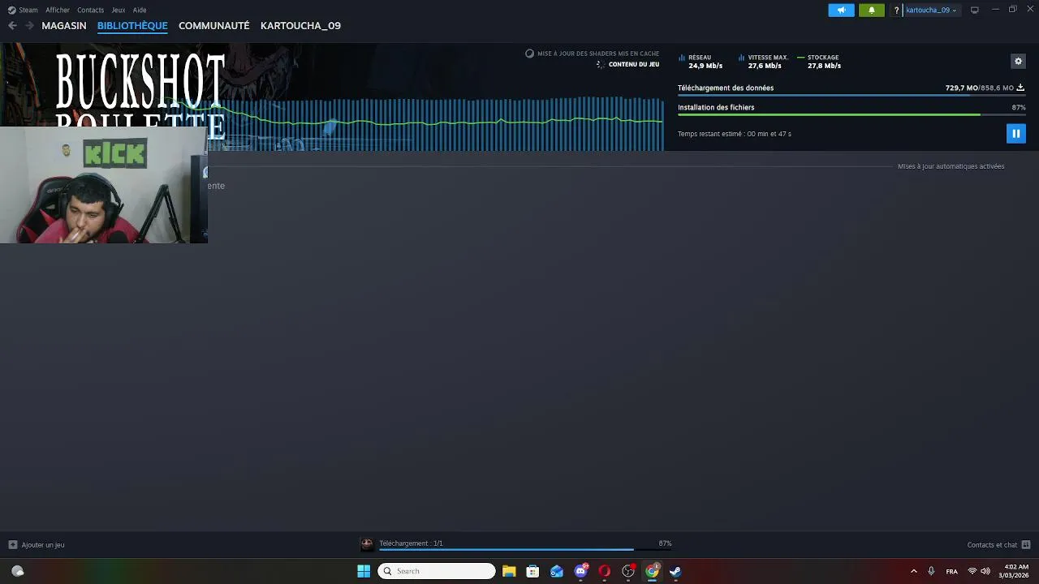
Task: Open the Afficher menu
Action: [58, 10]
